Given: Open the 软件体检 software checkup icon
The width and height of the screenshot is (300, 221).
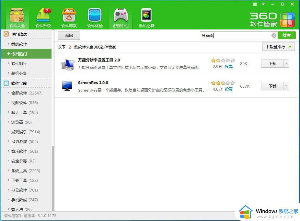Looking at the screenshot, I should pos(95,18).
